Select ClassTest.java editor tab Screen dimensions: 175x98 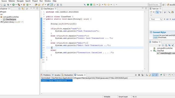[x=48, y=9]
